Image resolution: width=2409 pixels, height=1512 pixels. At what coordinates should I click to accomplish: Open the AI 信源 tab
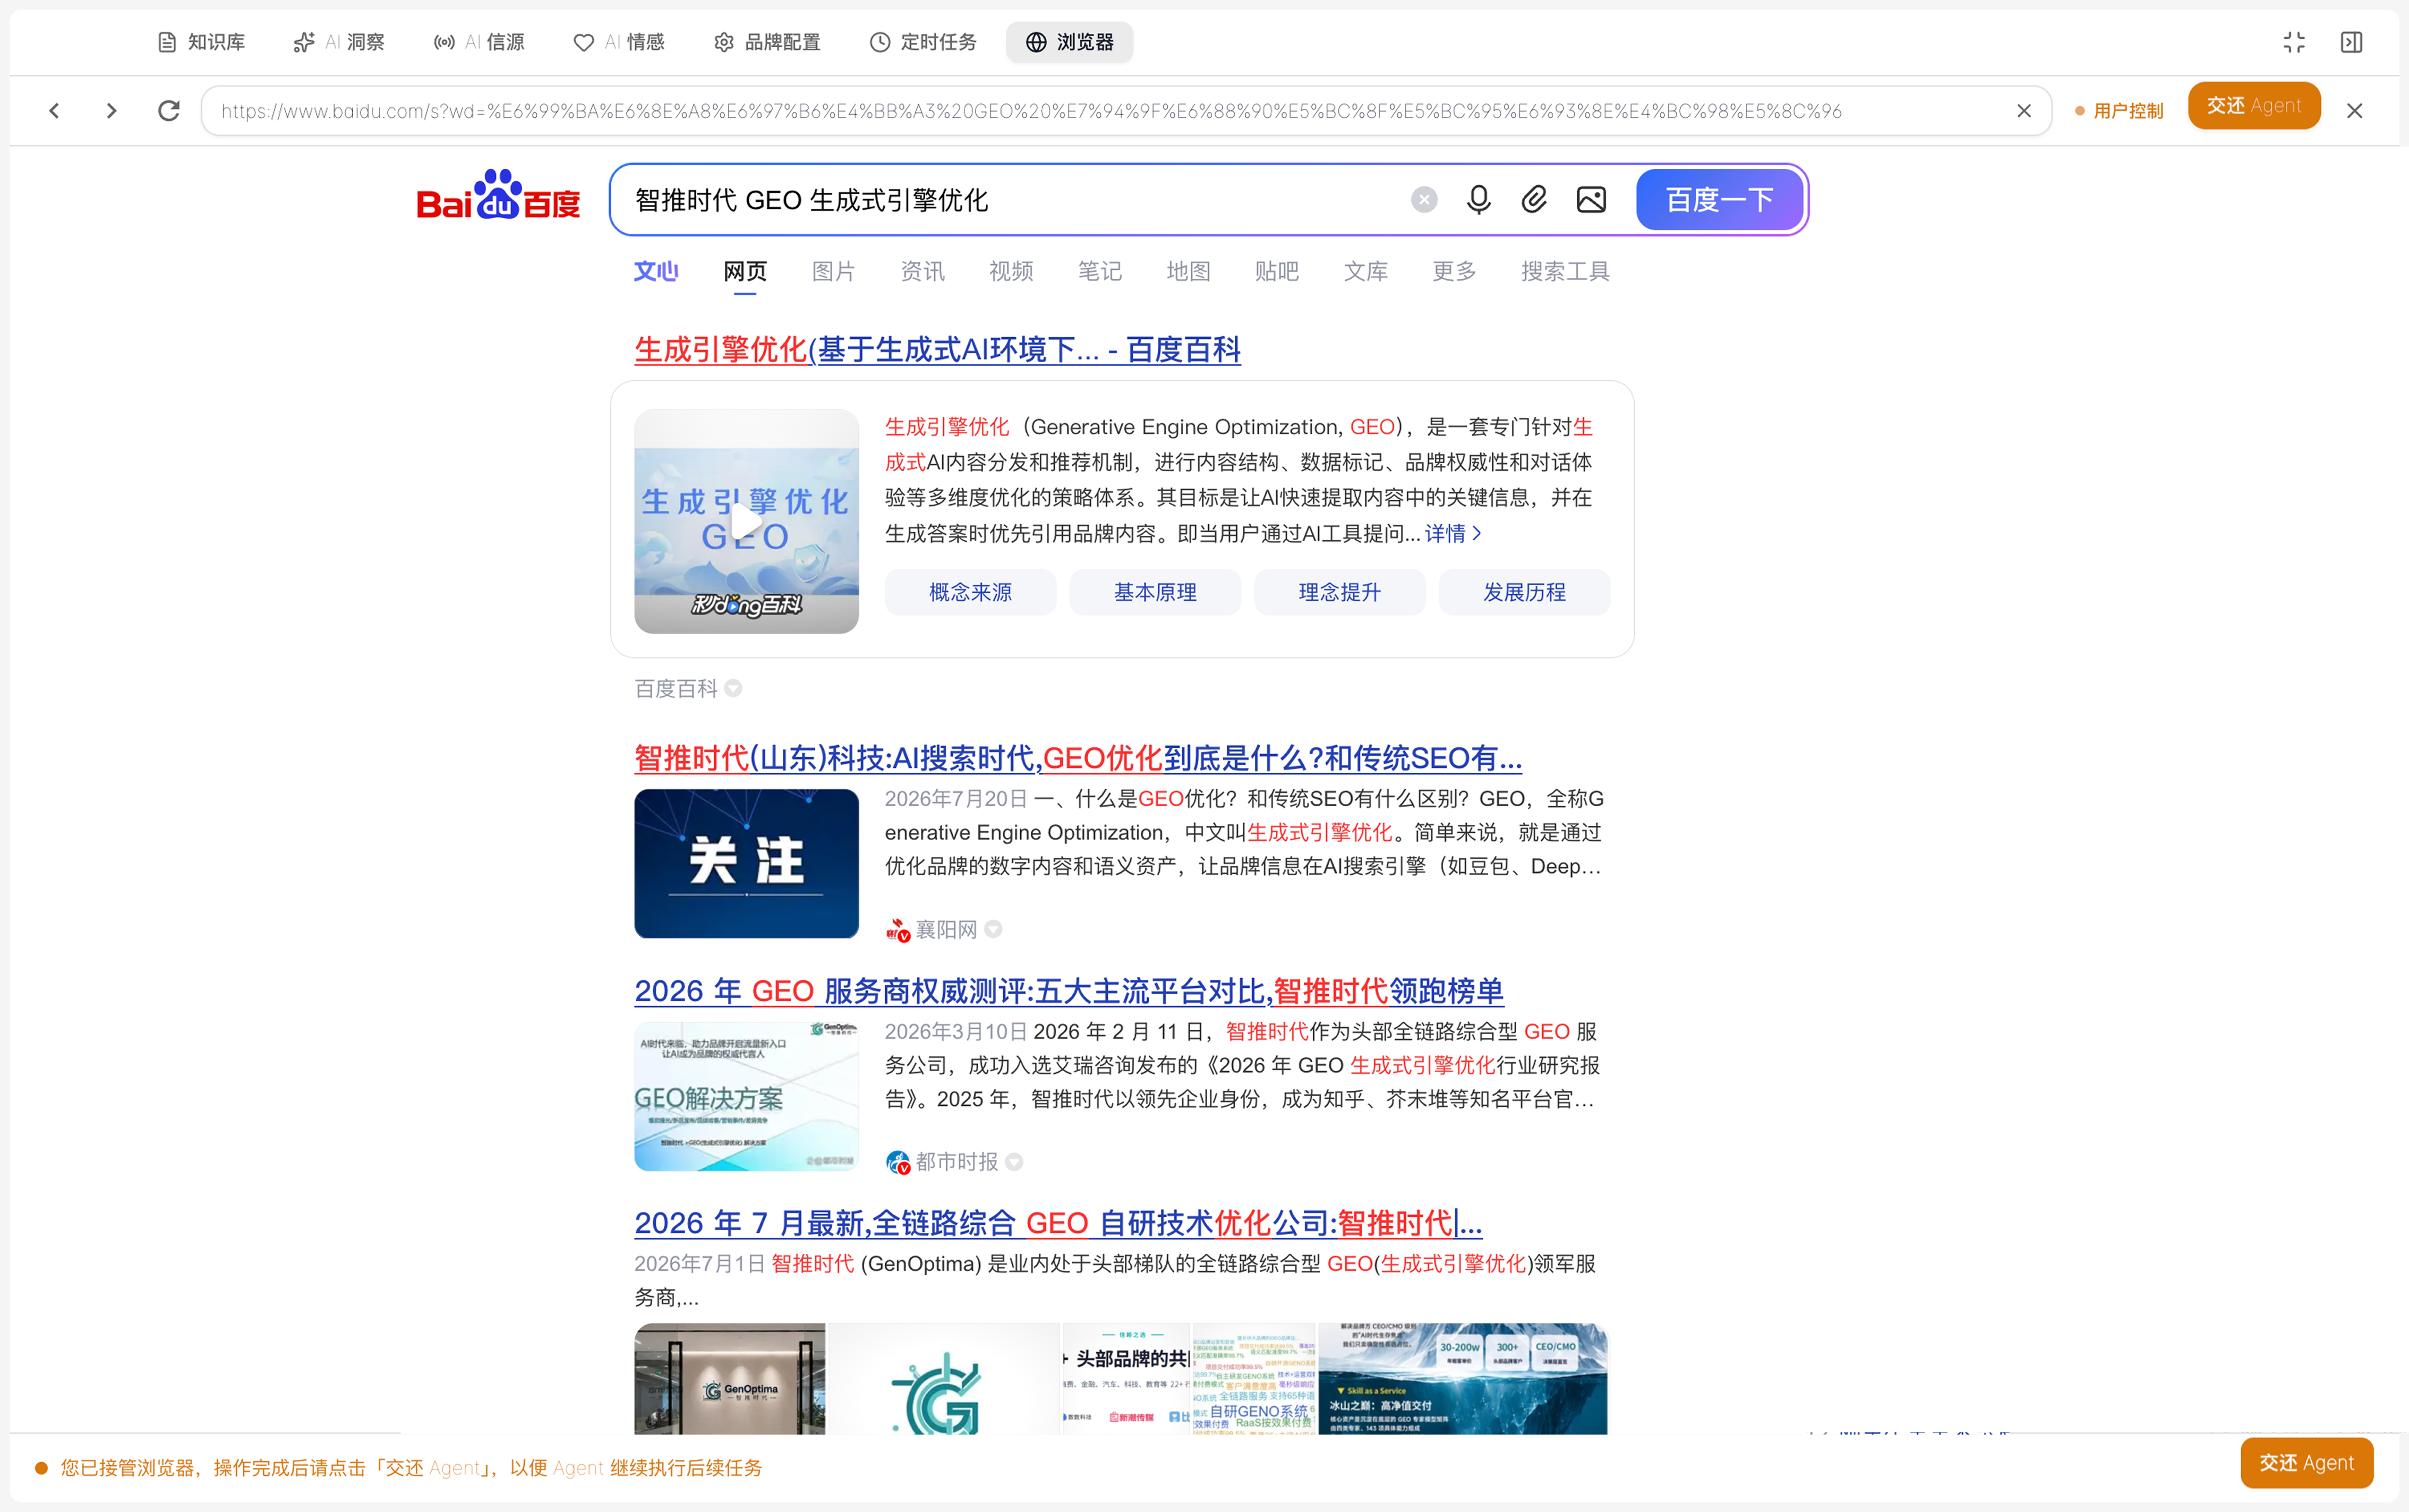click(x=479, y=42)
